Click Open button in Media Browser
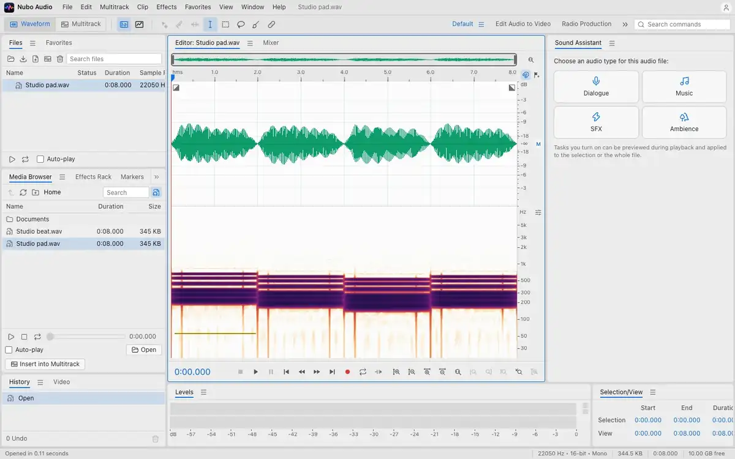 pyautogui.click(x=144, y=350)
